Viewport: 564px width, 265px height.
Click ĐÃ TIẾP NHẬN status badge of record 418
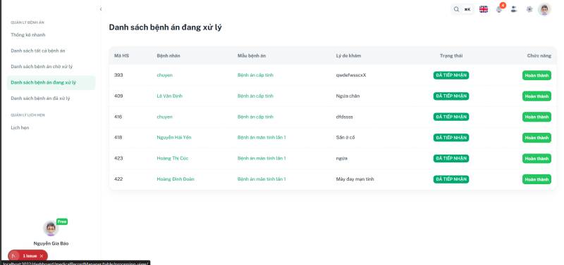coord(451,138)
